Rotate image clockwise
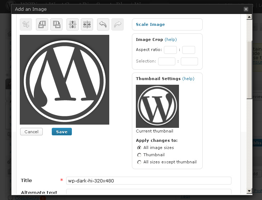This screenshot has width=262, height=200. [56, 24]
